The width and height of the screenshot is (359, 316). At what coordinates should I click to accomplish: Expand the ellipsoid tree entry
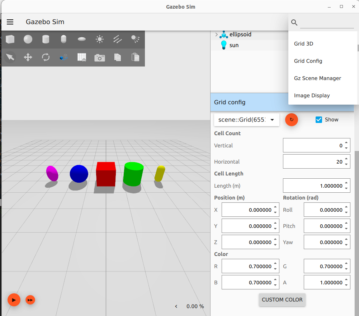(x=216, y=35)
